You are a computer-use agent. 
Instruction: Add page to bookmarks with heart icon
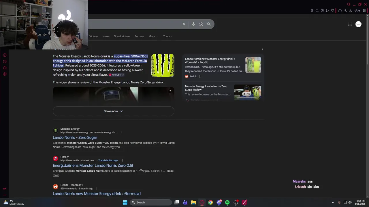click(x=332, y=11)
